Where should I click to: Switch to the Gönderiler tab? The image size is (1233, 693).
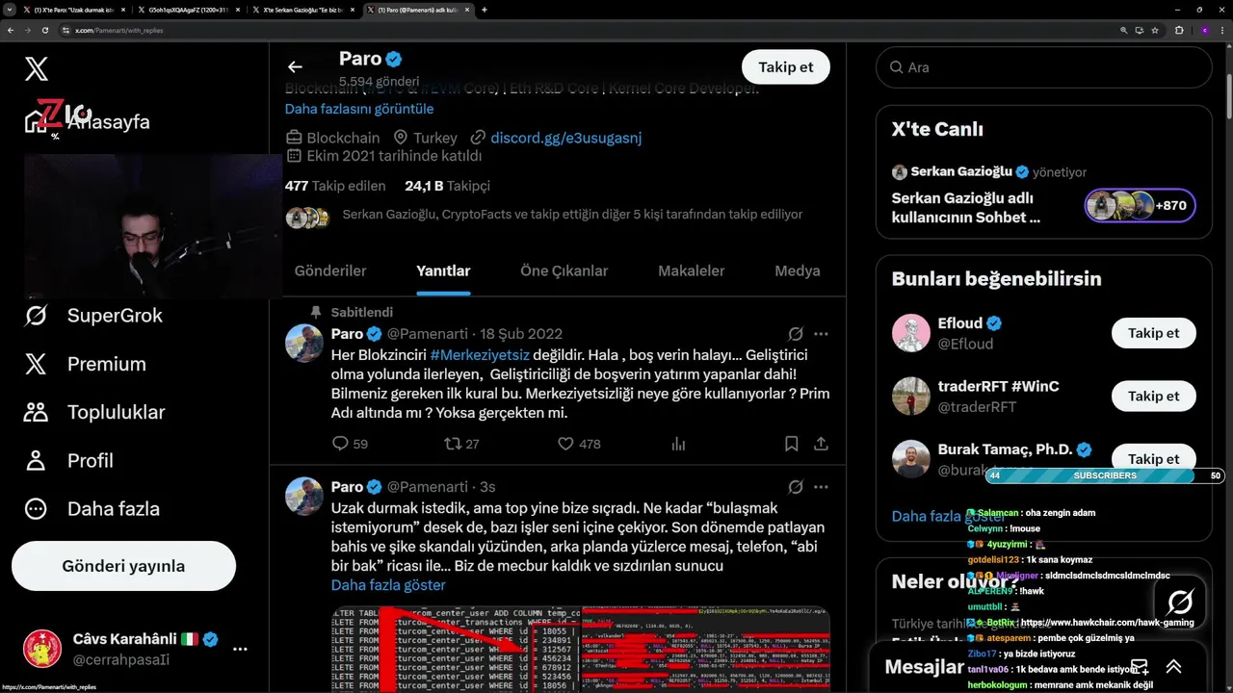(x=330, y=270)
